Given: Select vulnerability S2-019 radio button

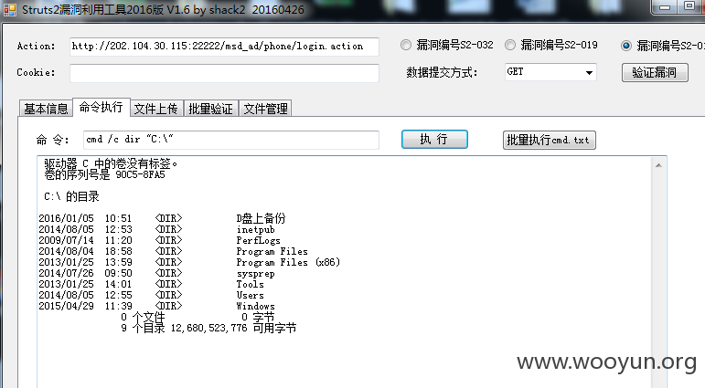Looking at the screenshot, I should point(510,45).
